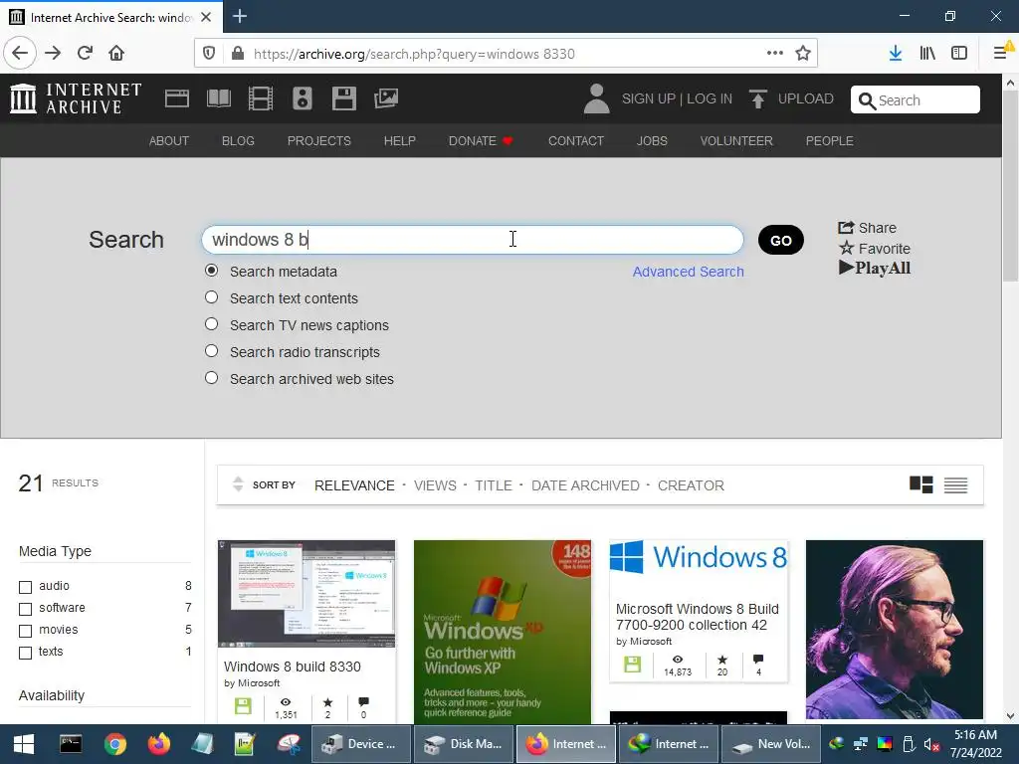The image size is (1019, 764).
Task: Open the Windows Start button
Action: coord(24,744)
